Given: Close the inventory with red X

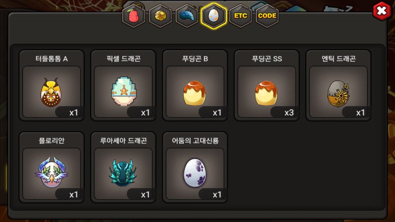Looking at the screenshot, I should (x=382, y=11).
